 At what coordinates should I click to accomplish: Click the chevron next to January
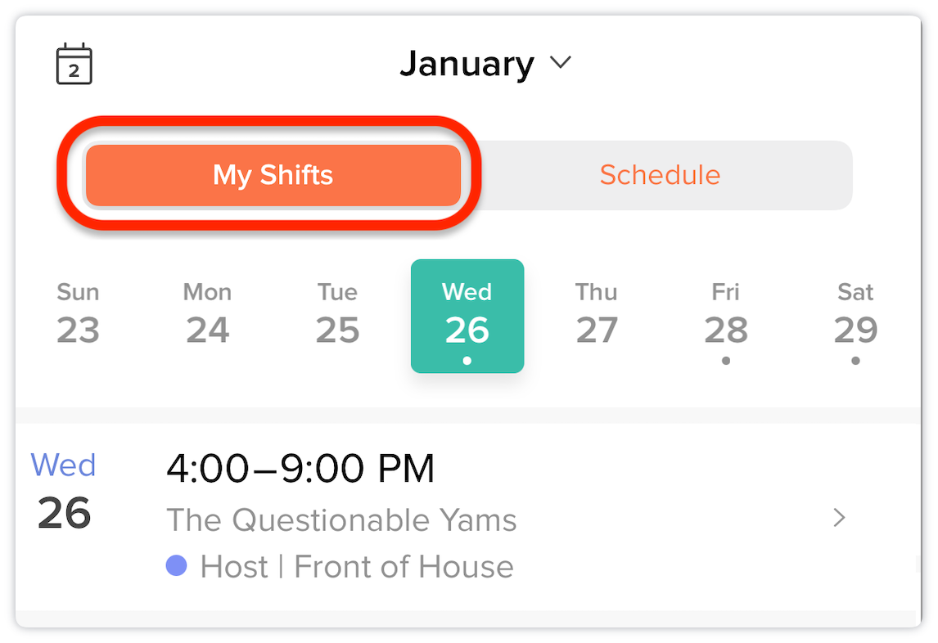pyautogui.click(x=561, y=62)
